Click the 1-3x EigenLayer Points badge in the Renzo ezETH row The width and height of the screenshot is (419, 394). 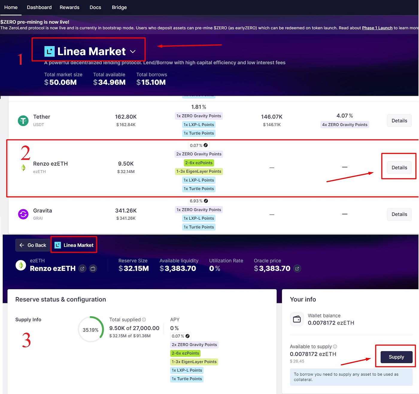click(199, 171)
